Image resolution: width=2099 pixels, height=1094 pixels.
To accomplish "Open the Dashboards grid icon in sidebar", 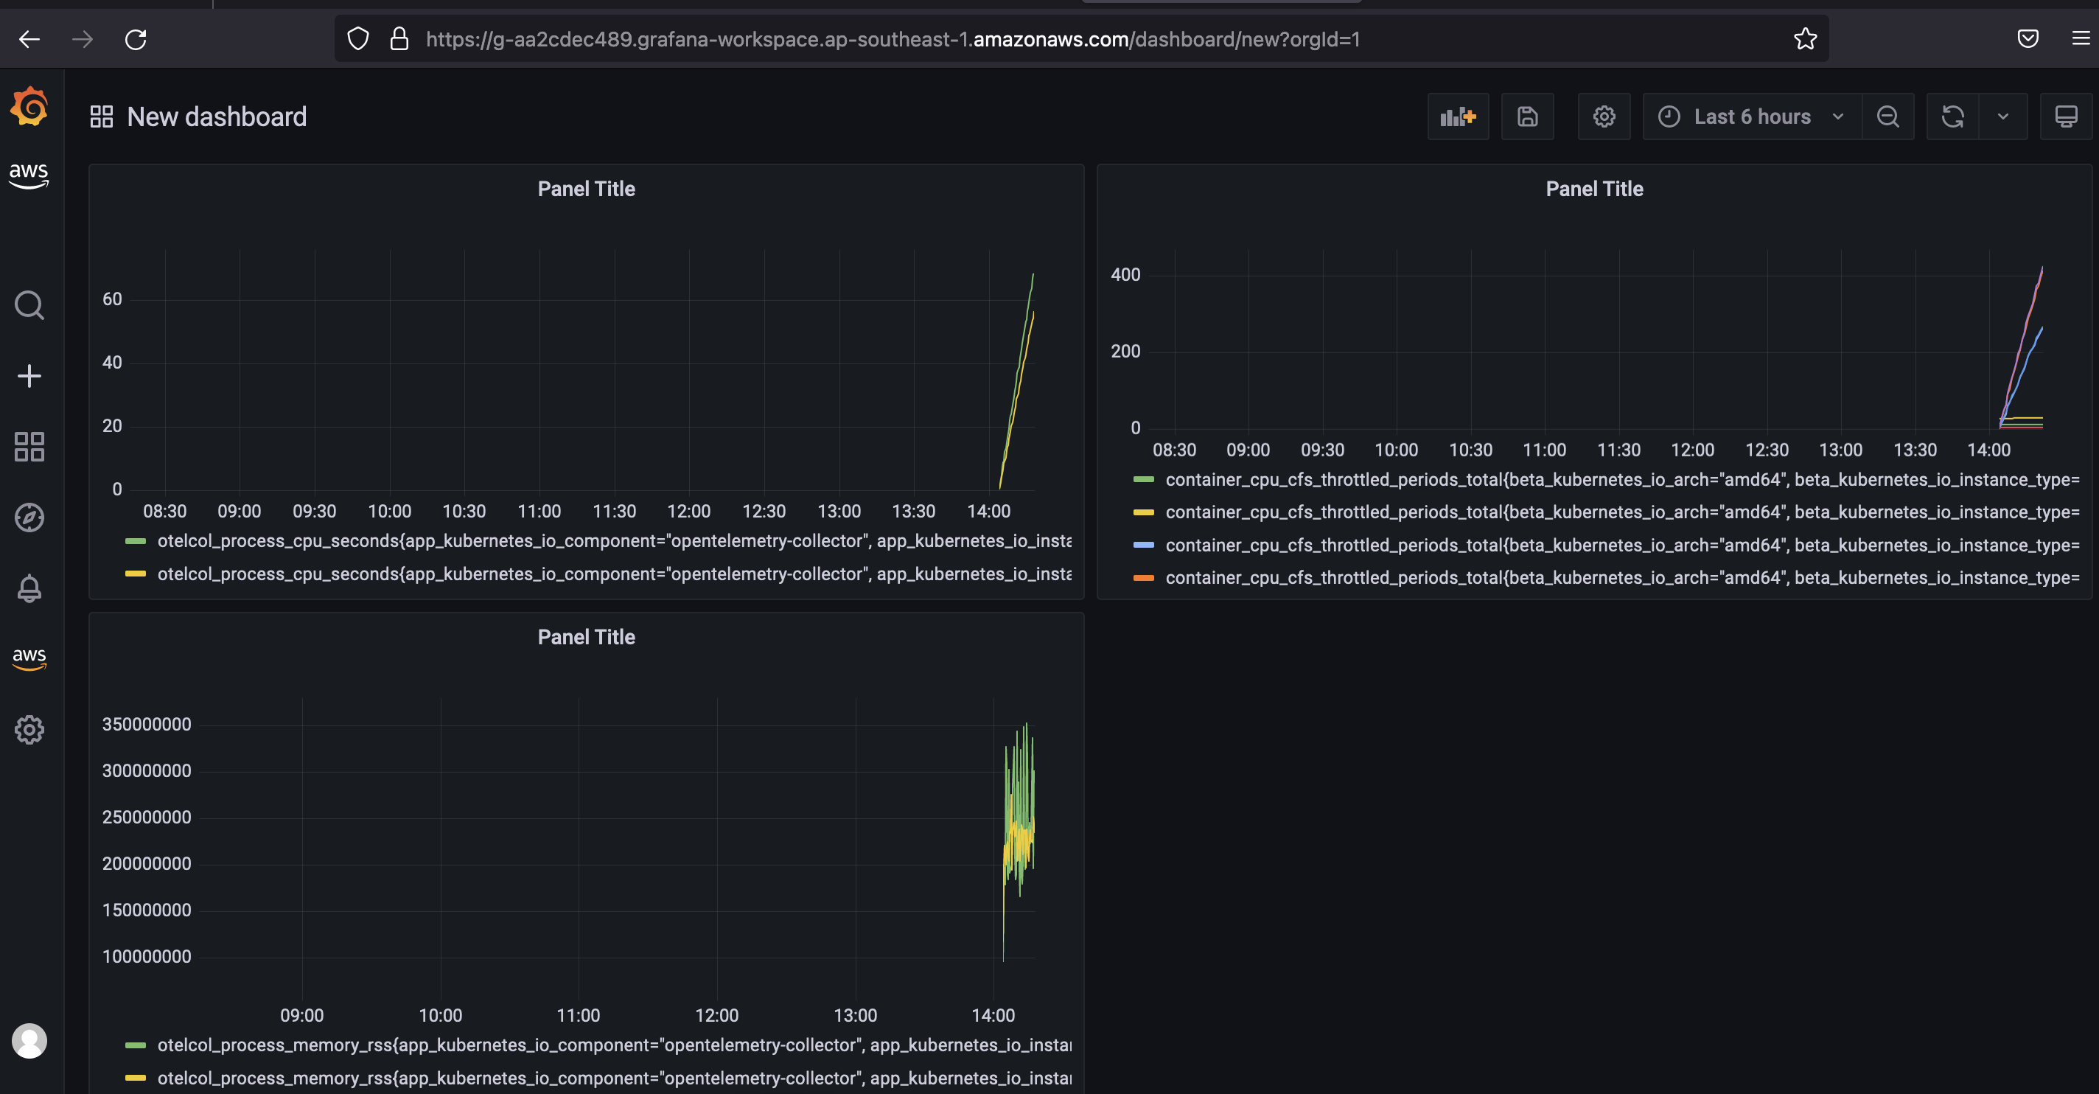I will tap(29, 447).
